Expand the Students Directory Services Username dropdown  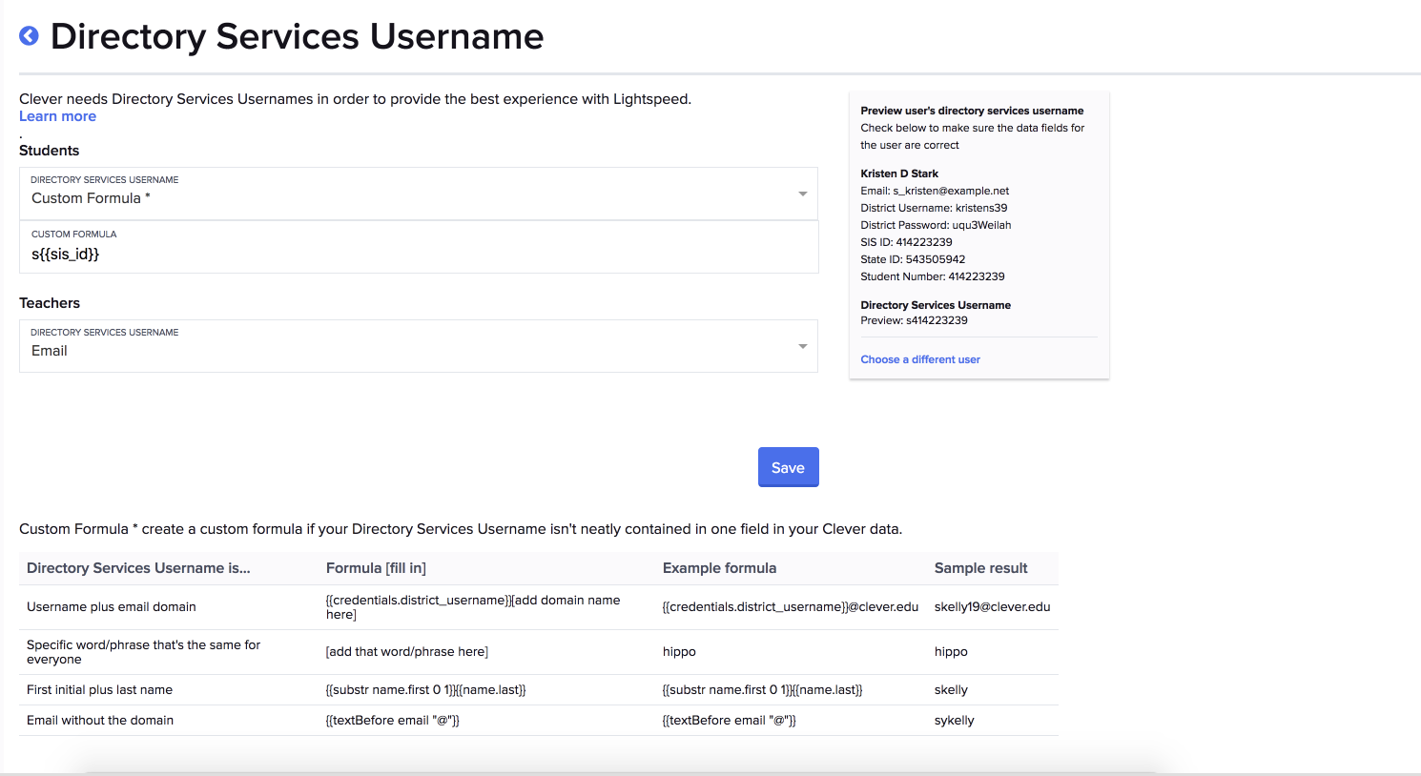[419, 194]
